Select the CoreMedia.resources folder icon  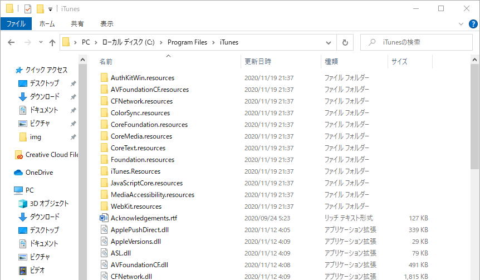[x=104, y=136]
